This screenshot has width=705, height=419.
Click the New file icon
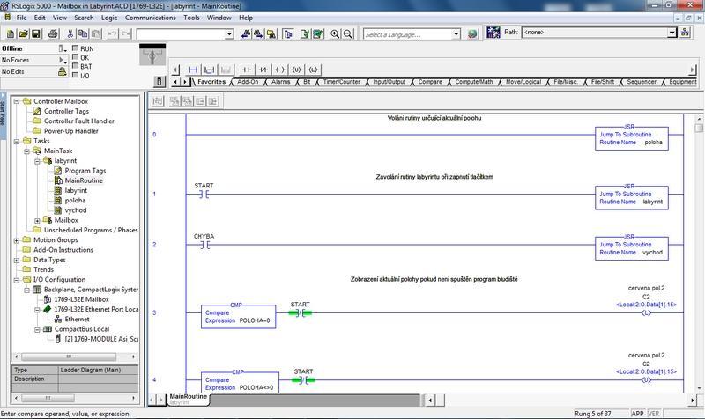(x=11, y=33)
